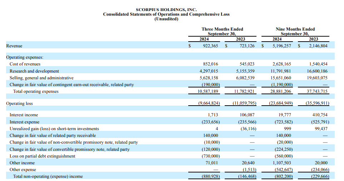Click the Interest income label
The image size is (344, 181).
(24, 115)
